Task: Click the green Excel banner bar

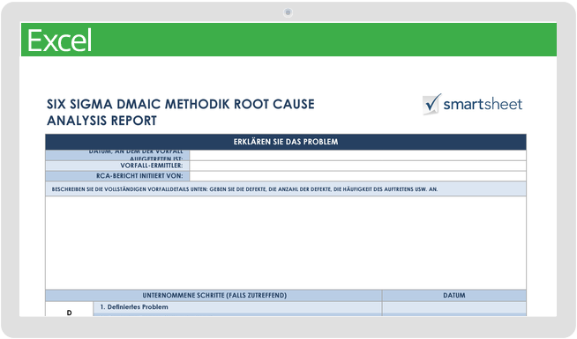Action: click(288, 40)
